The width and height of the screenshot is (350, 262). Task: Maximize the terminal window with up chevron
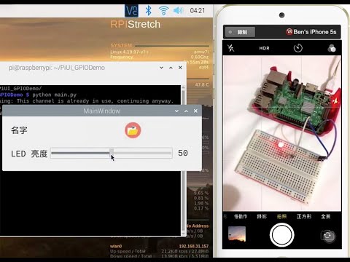171,68
